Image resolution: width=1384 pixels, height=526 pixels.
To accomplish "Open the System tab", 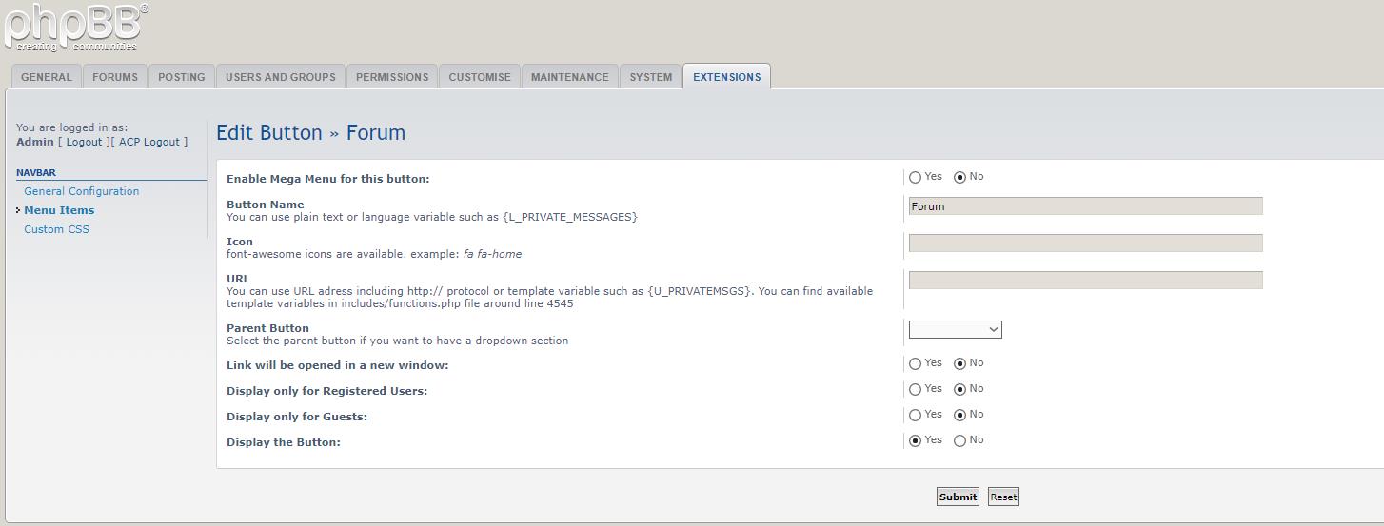I will 651,77.
